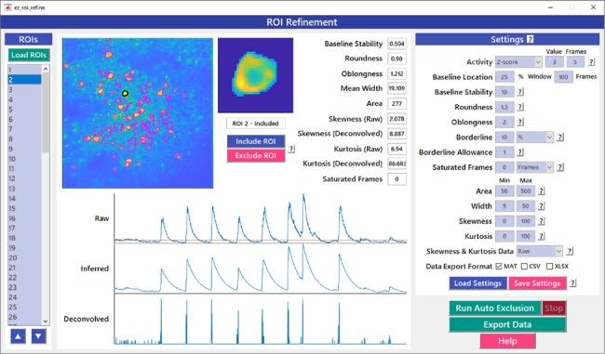Toggle the MAT export format checkbox
Viewport: 605px width, 354px height.
499,266
